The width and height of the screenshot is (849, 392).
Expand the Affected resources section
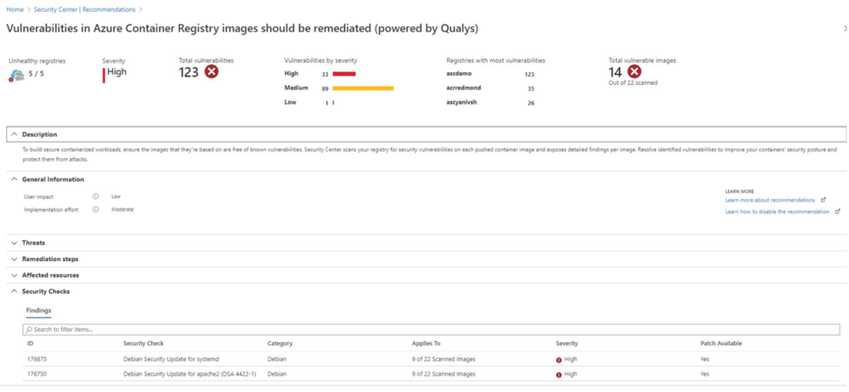14,276
